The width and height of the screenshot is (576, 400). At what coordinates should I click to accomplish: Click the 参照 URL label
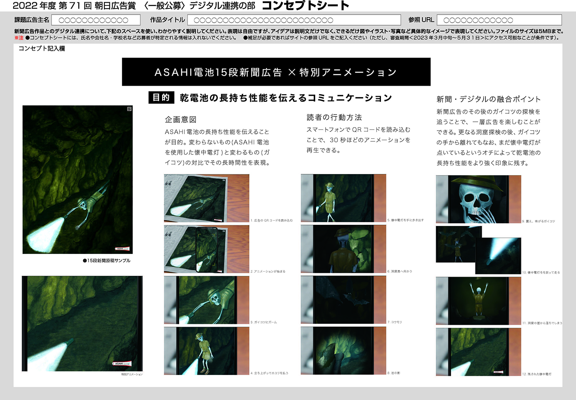click(x=421, y=20)
